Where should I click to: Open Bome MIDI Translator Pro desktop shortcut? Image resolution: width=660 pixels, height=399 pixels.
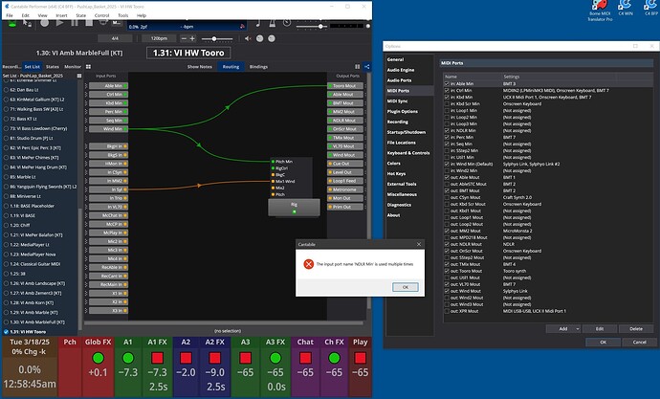click(x=600, y=11)
